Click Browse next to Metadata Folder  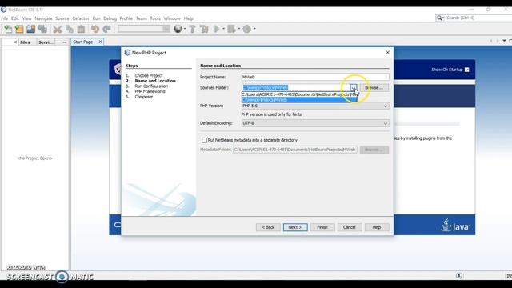click(x=374, y=150)
